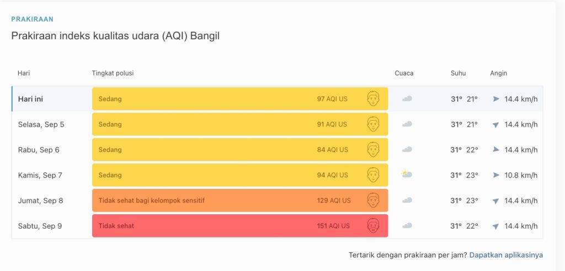Screen dimensions: 565x271
Task: Click the 97 AQI US value
Action: click(332, 99)
